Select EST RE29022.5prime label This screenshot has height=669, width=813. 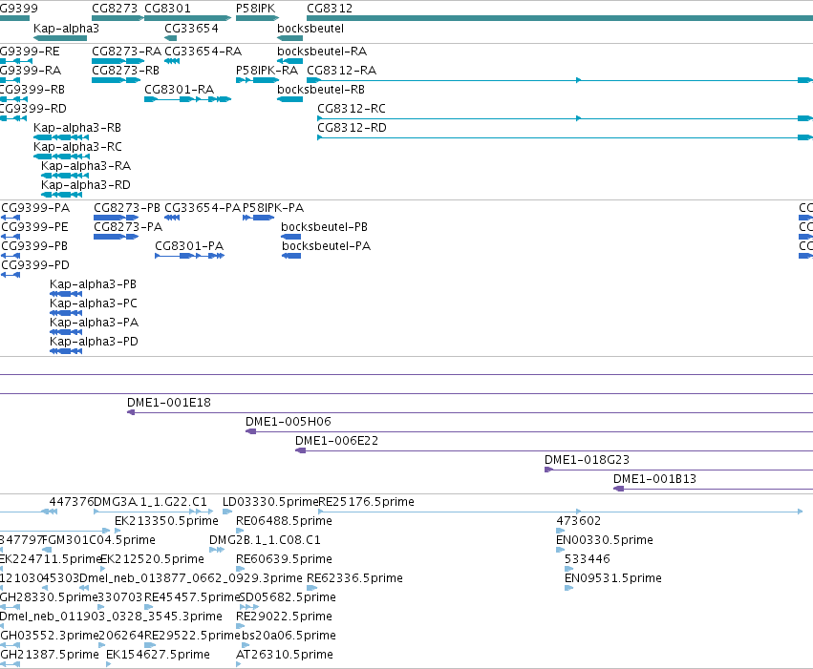coord(284,617)
